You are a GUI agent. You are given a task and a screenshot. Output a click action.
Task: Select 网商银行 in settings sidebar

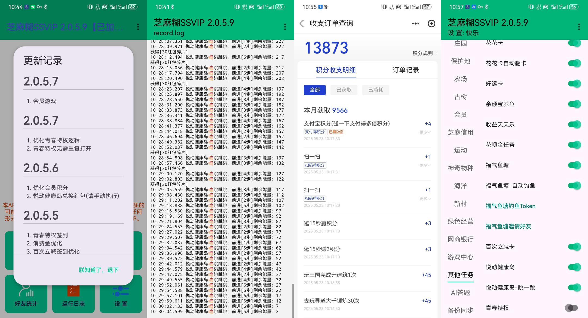click(460, 239)
